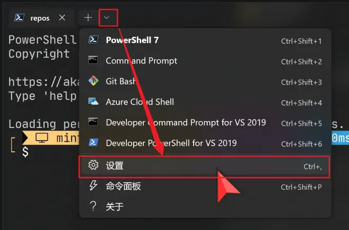Launch Azure Cloud Shell profile entry

[x=205, y=102]
